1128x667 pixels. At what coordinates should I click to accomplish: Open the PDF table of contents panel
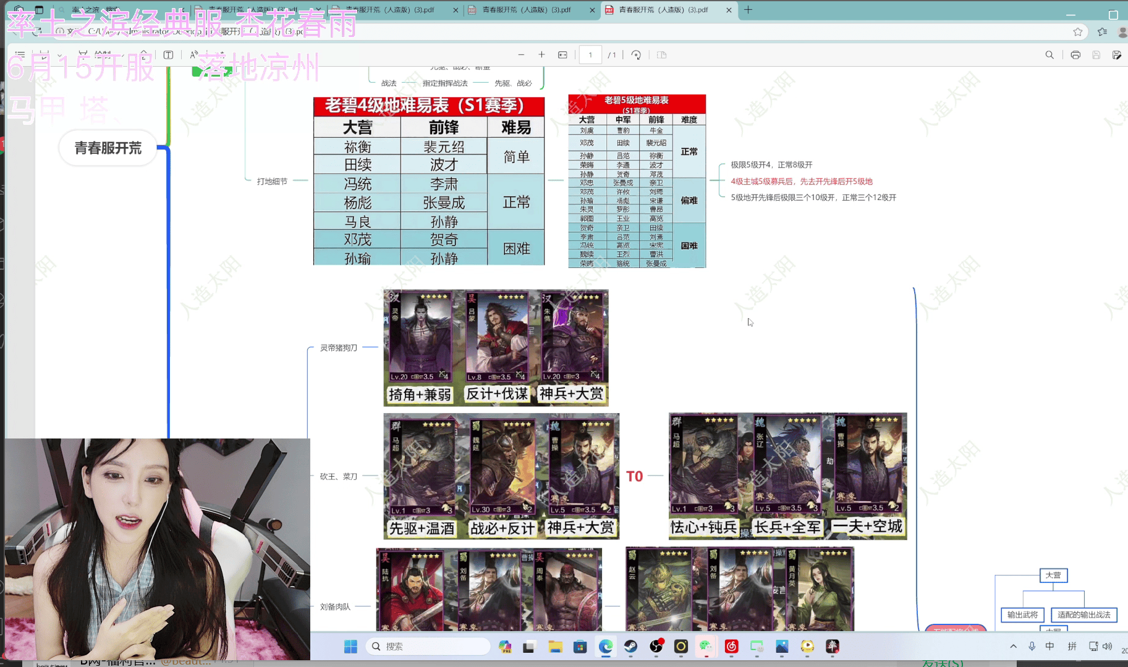20,55
